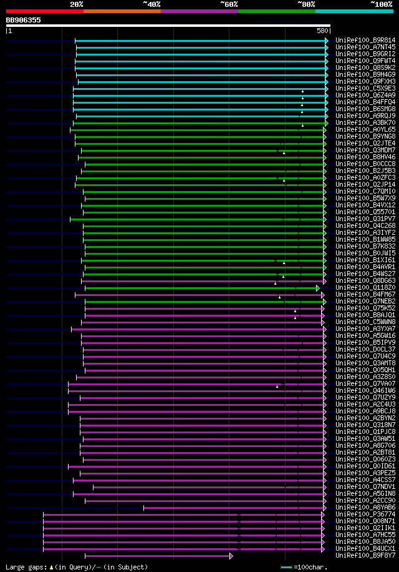Viewport: 399px width, 572px height.
Task: Select the UniRef100_A7NT45 hit label
Action: point(365,47)
